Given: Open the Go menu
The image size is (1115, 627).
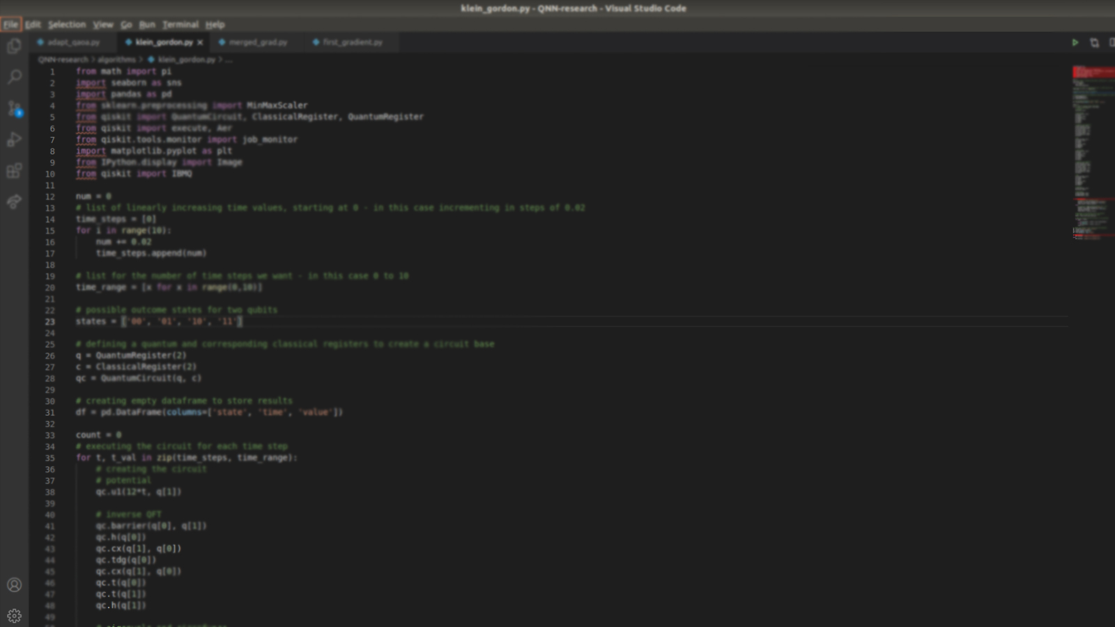Looking at the screenshot, I should click(x=126, y=24).
